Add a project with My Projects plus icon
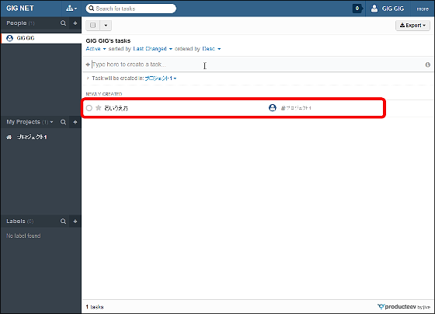 click(x=75, y=122)
